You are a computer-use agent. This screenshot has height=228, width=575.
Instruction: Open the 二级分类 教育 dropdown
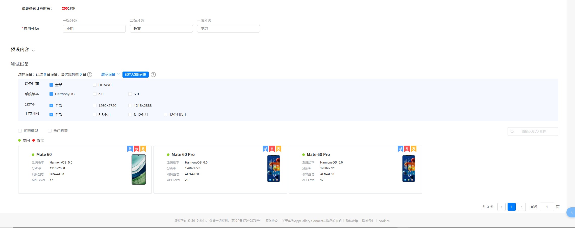coord(161,29)
